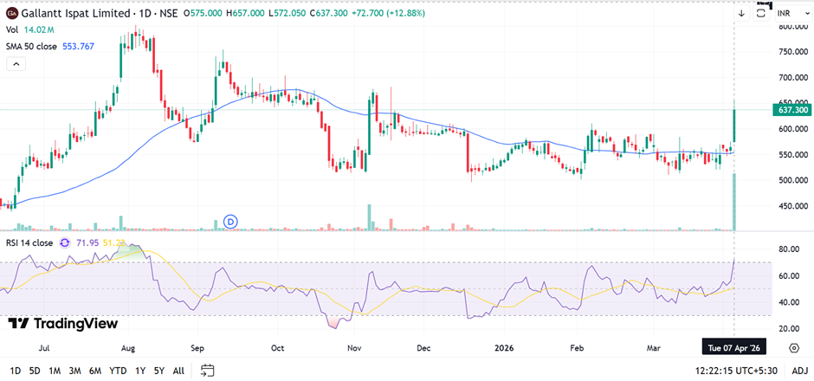Select the 5D time range
Viewport: 814px width, 381px height.
tap(35, 371)
